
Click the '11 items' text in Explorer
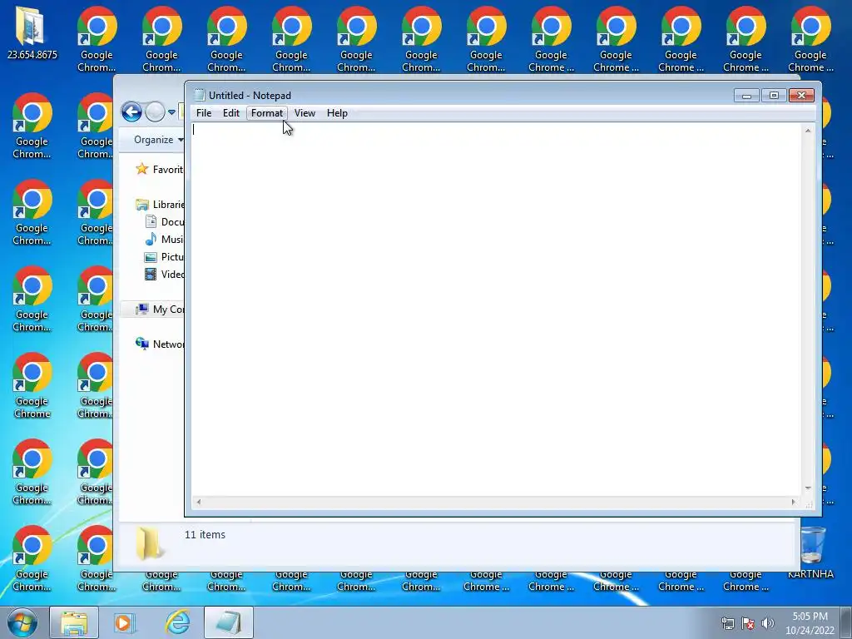tap(205, 535)
